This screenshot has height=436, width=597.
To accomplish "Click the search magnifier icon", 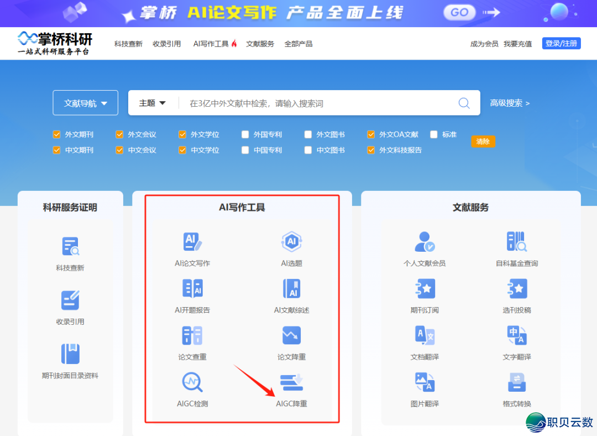I will tap(464, 103).
